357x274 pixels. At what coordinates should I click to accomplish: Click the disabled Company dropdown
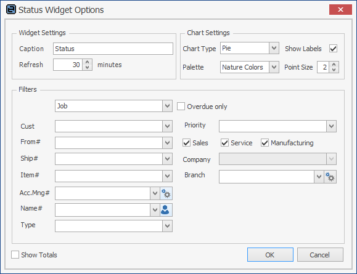click(277, 159)
